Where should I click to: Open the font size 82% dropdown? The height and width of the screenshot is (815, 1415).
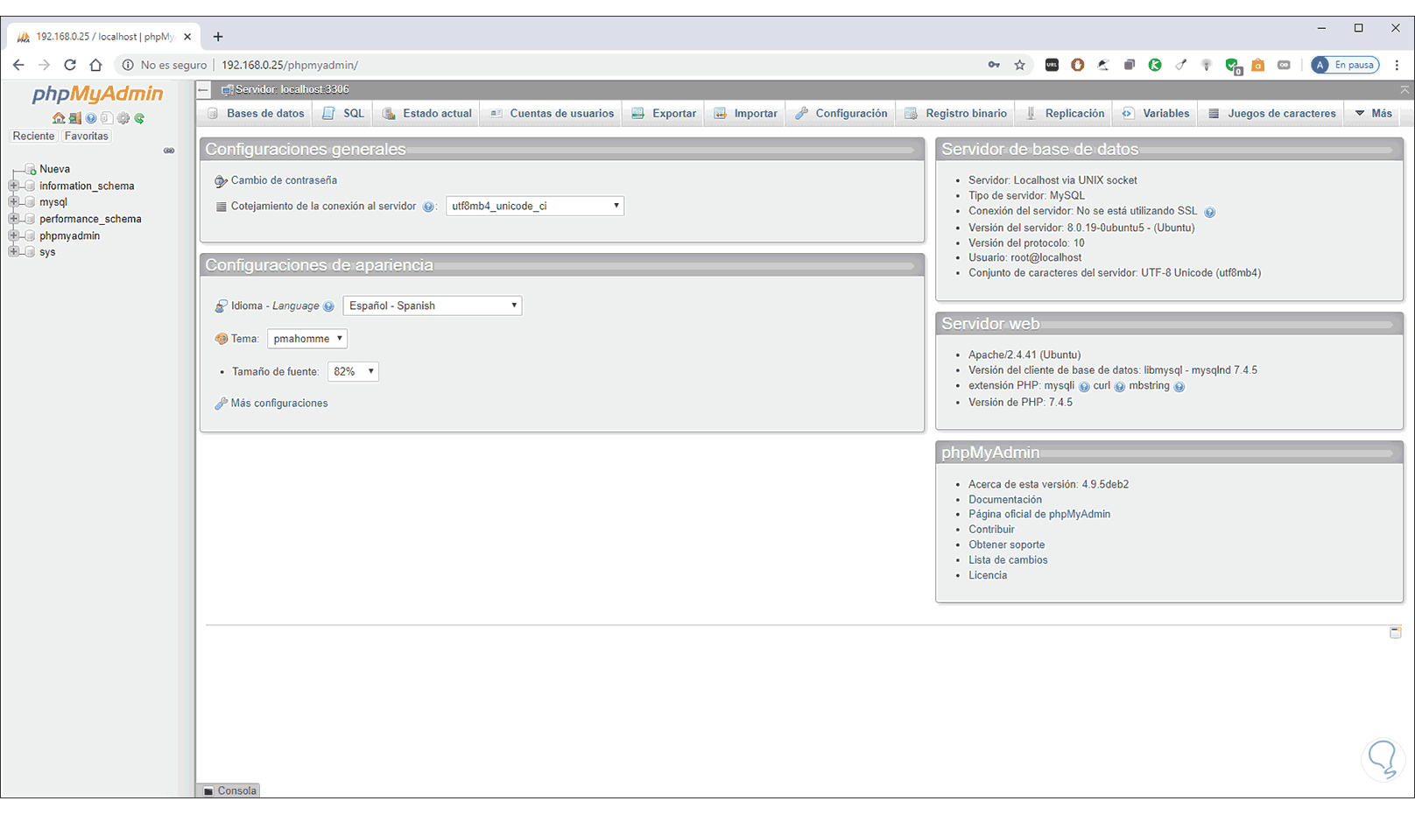pos(353,372)
